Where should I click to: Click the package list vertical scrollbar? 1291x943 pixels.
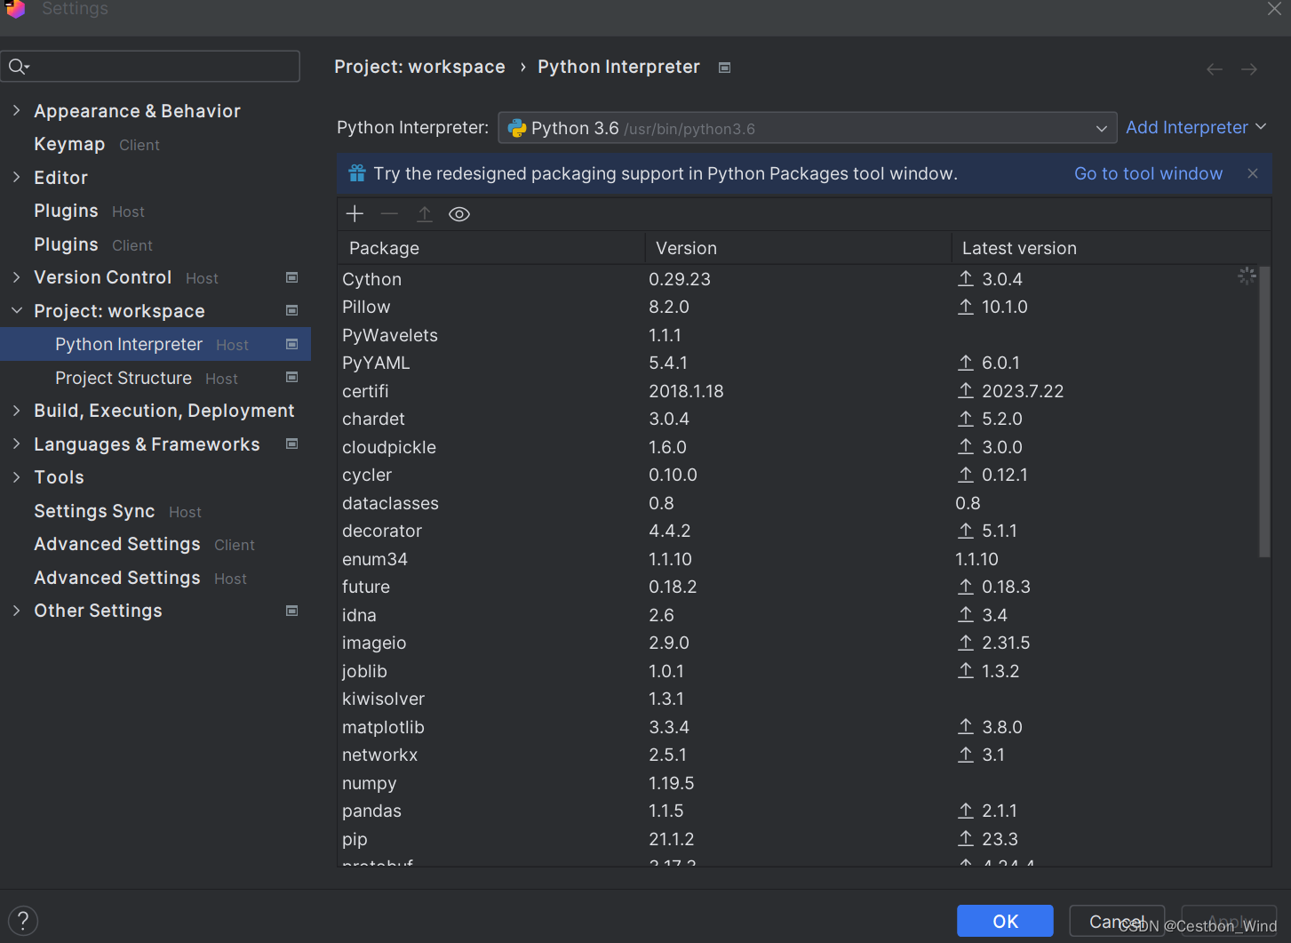1264,411
